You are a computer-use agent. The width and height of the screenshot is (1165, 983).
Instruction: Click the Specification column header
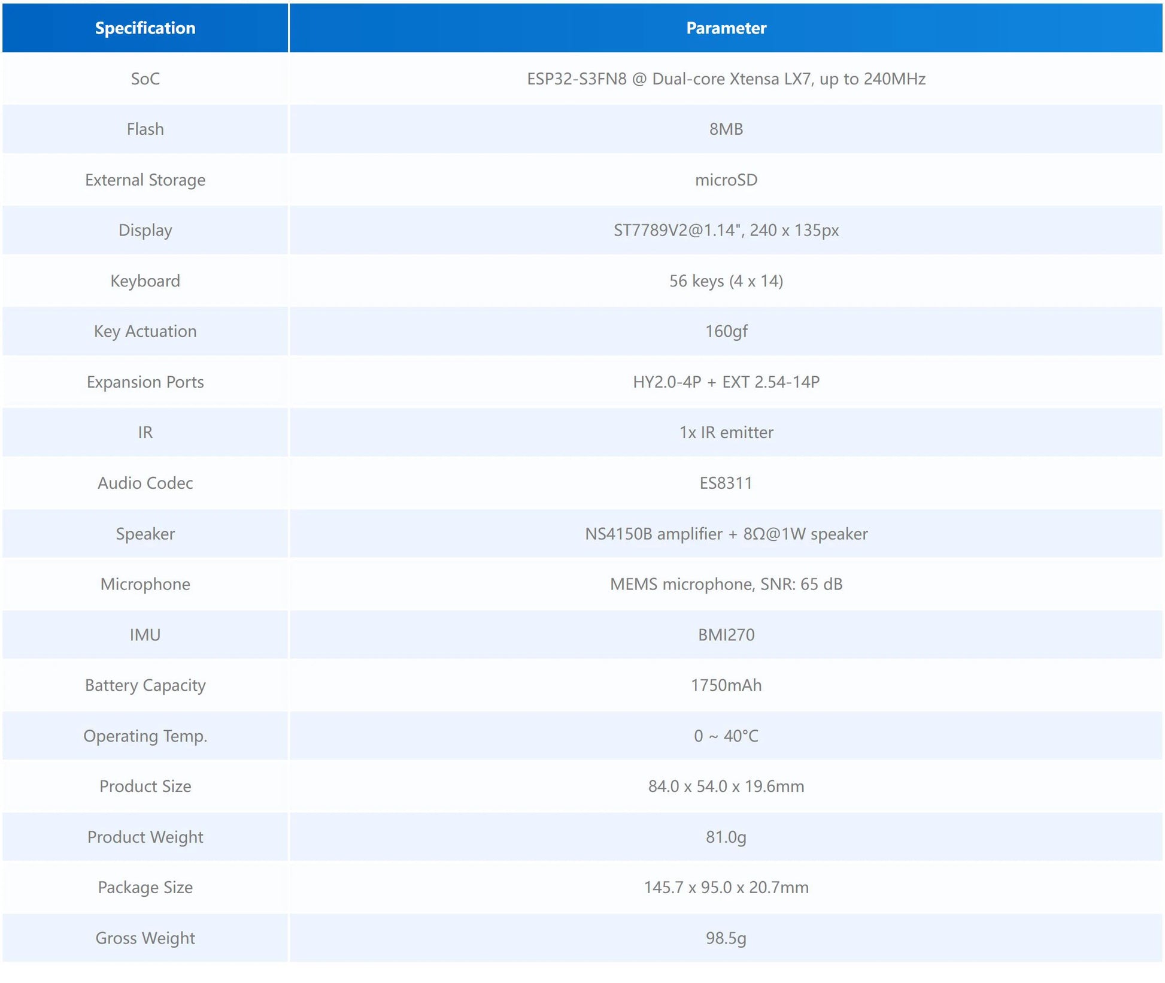(145, 28)
